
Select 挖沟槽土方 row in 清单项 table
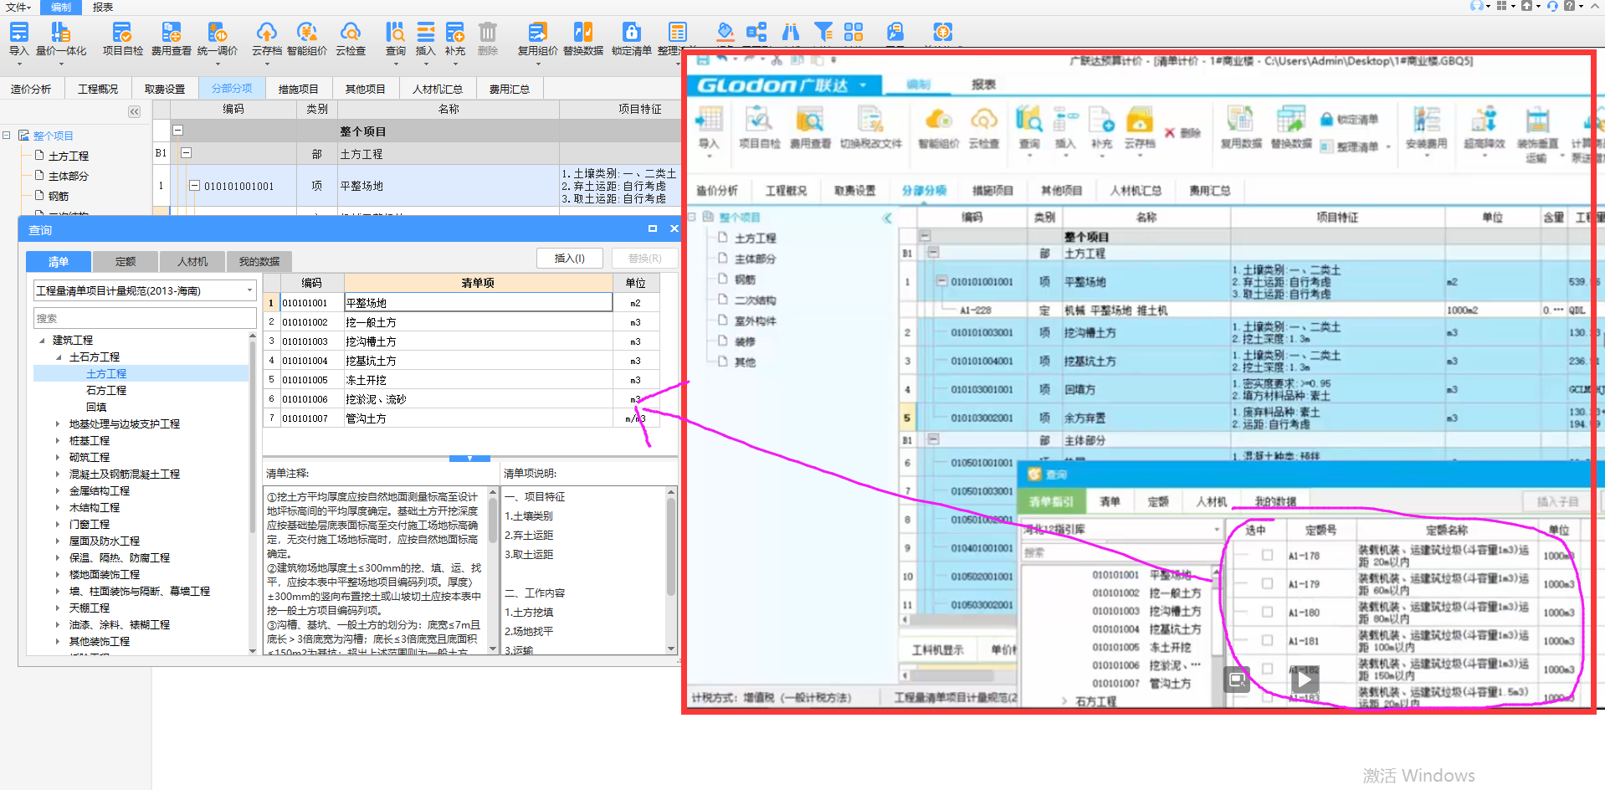461,341
